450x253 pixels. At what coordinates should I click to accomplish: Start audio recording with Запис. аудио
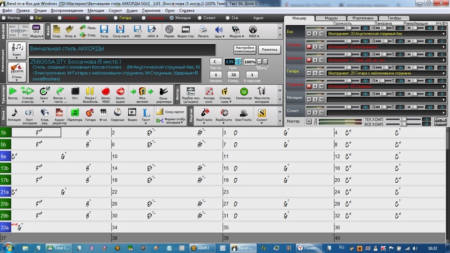120,92
